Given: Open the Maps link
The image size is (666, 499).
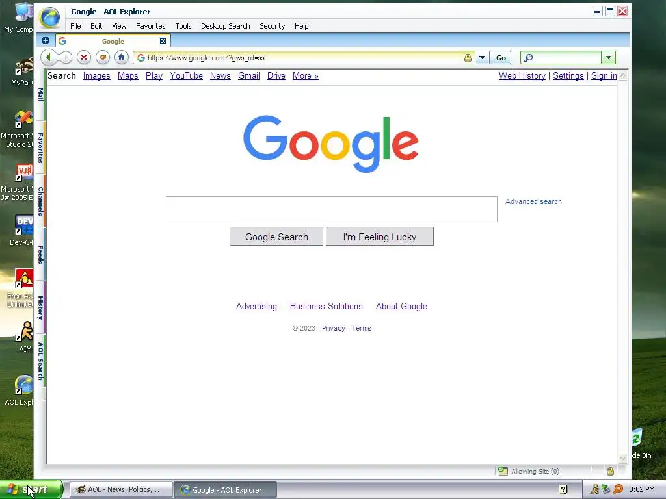Looking at the screenshot, I should pos(128,75).
